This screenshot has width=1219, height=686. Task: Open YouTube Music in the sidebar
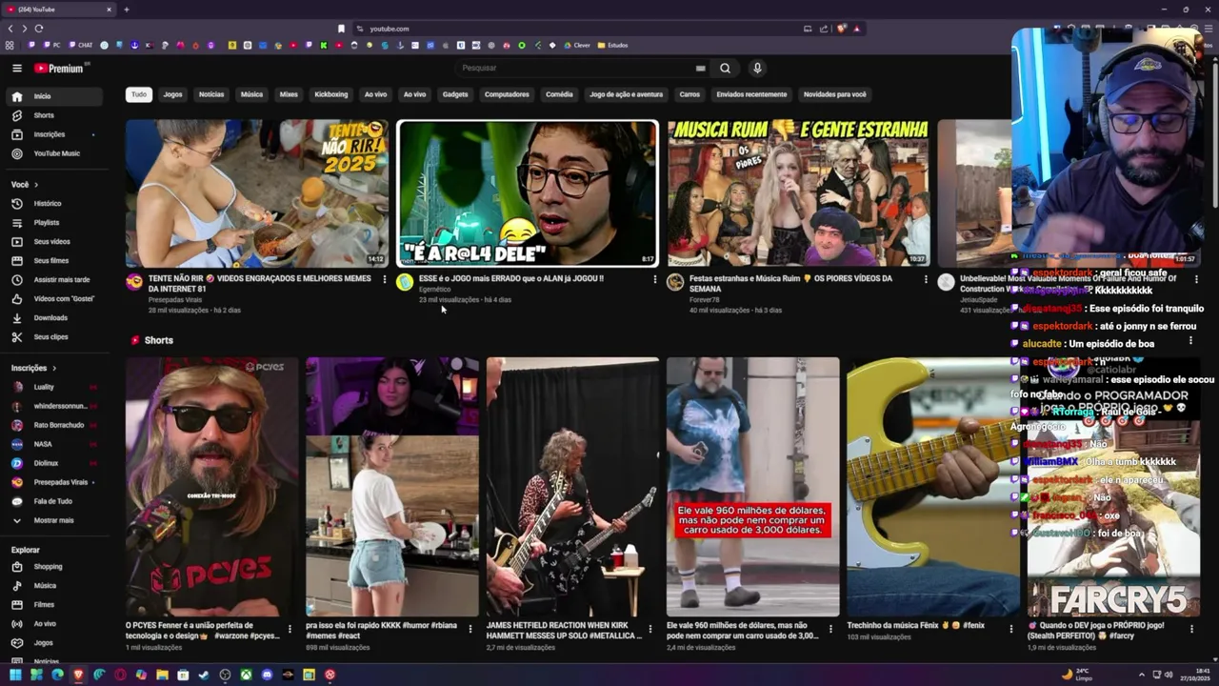tap(56, 153)
